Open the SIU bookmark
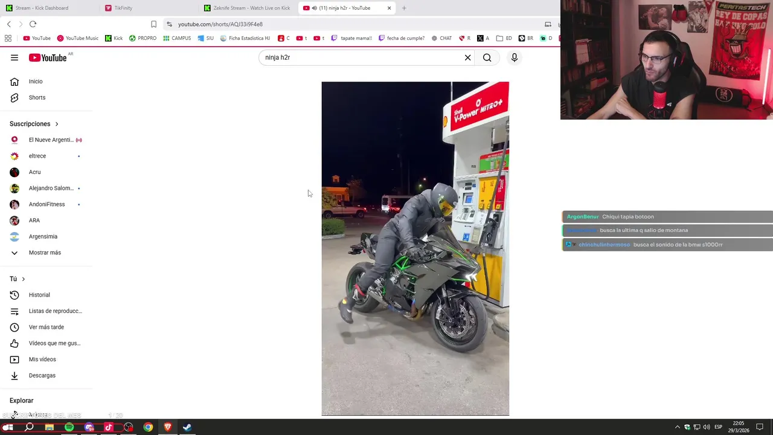773x435 pixels. [x=205, y=38]
